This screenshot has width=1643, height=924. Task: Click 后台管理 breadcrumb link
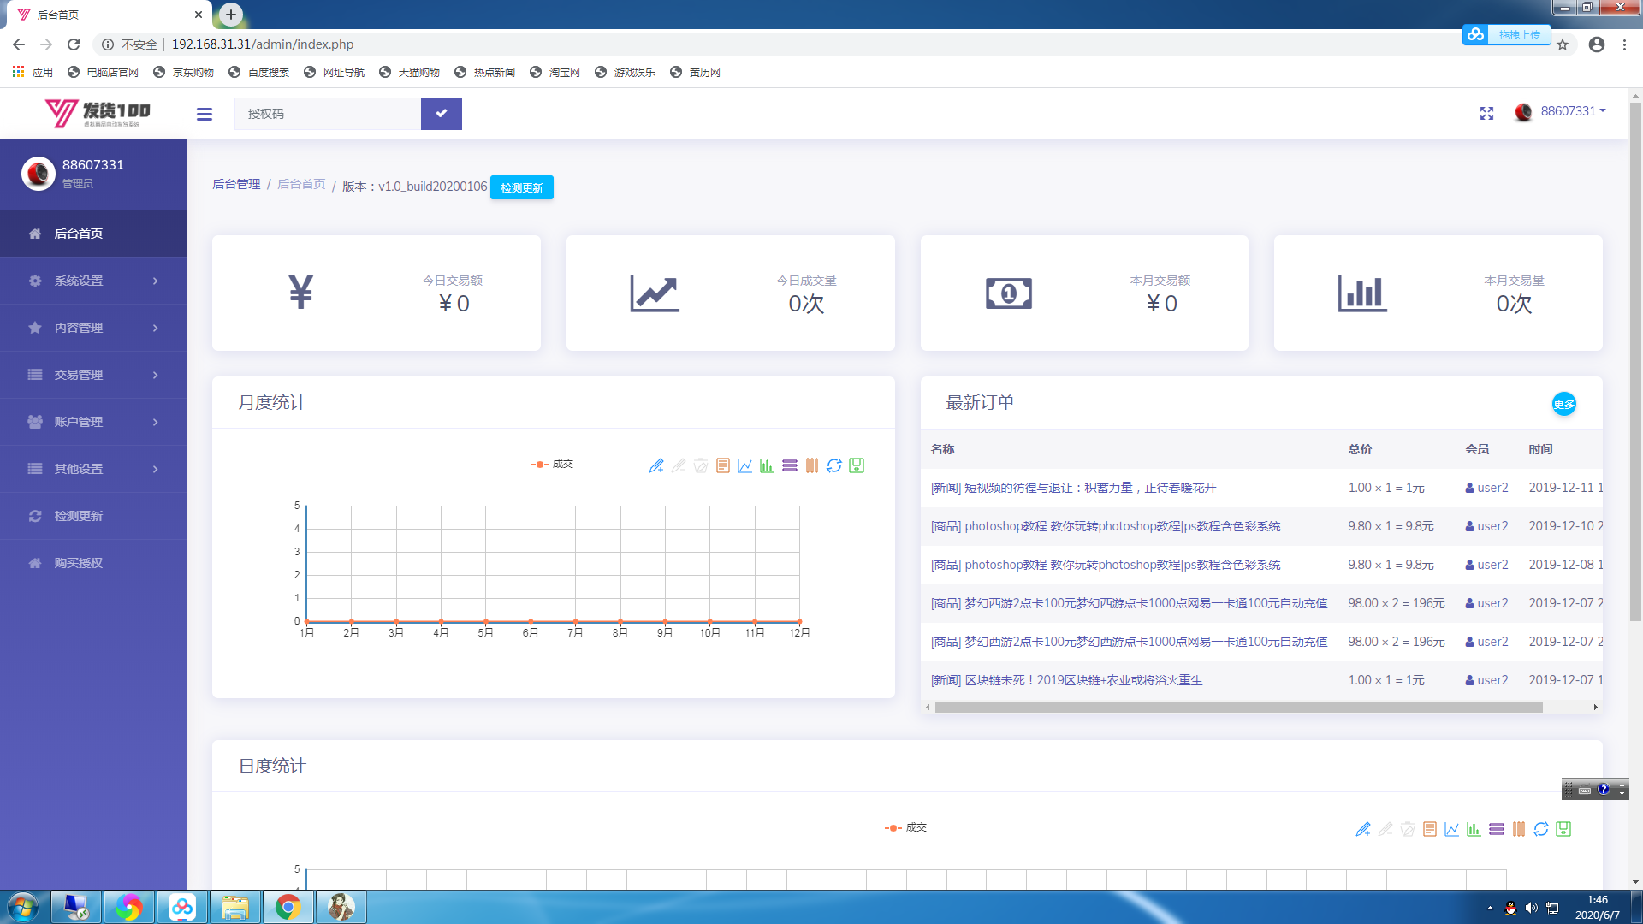pos(236,184)
